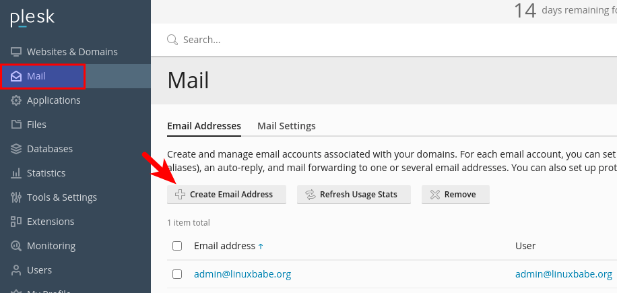Viewport: 617px width, 293px height.
Task: Open Mail in the sidebar
Action: pos(36,76)
